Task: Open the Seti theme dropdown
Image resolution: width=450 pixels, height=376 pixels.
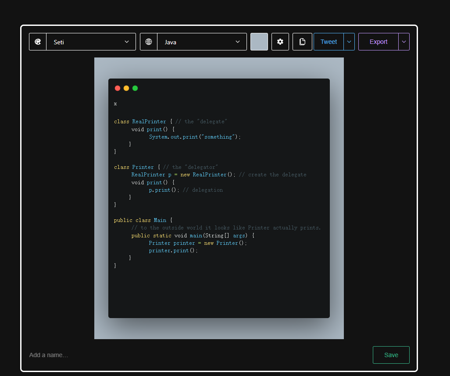Action: pos(91,42)
